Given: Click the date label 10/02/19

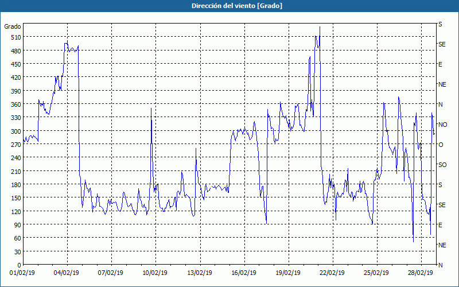Looking at the screenshot, I should [x=155, y=273].
